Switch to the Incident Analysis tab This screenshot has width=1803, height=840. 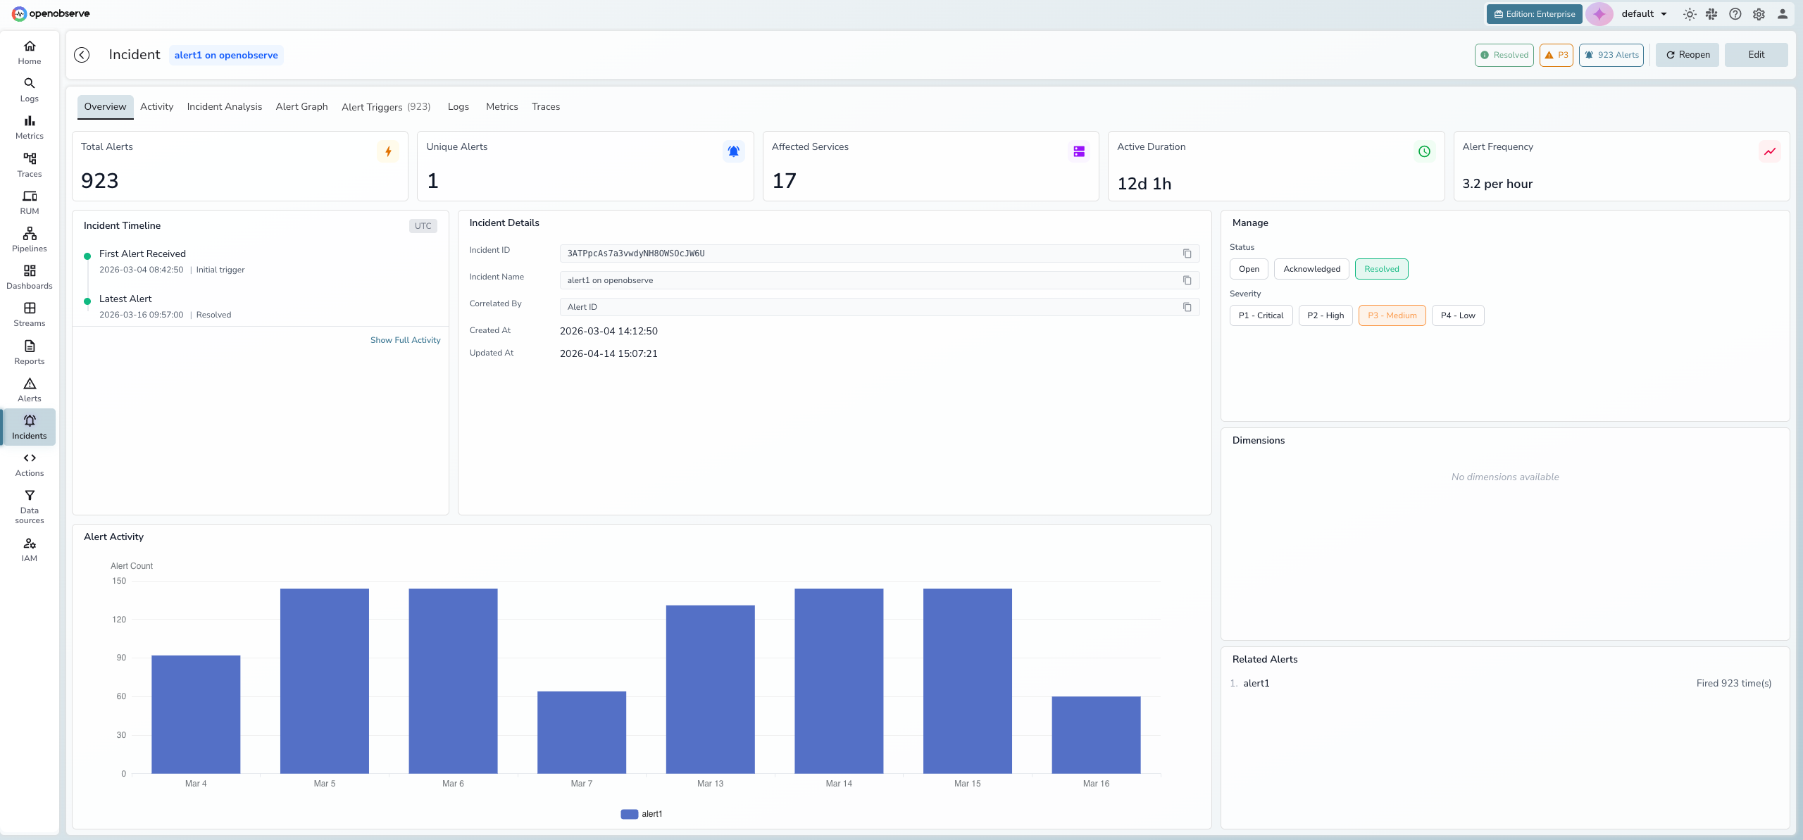(x=224, y=106)
